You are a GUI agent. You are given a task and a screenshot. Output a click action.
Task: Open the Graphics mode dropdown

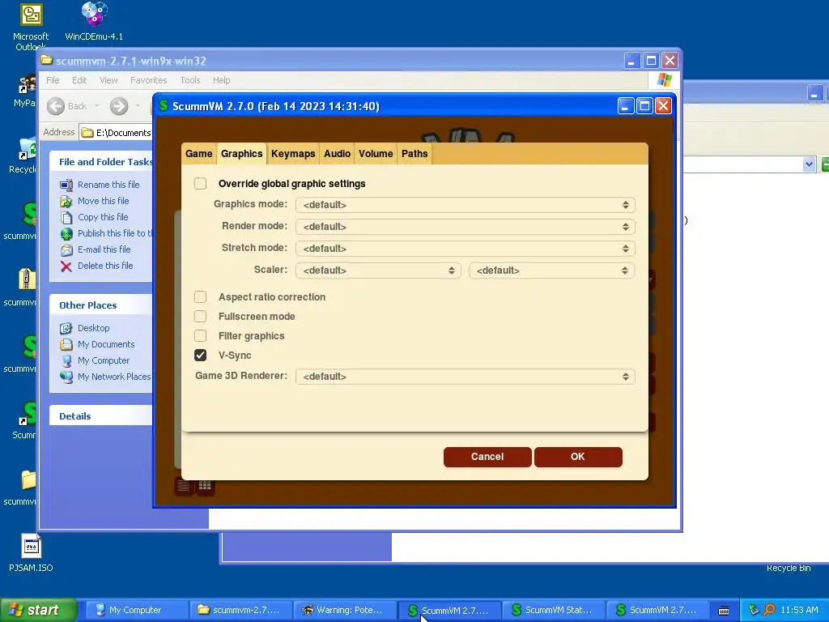[466, 205]
